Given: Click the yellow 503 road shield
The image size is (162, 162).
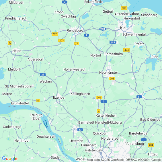Looking at the screenshot, I should [124, 8].
